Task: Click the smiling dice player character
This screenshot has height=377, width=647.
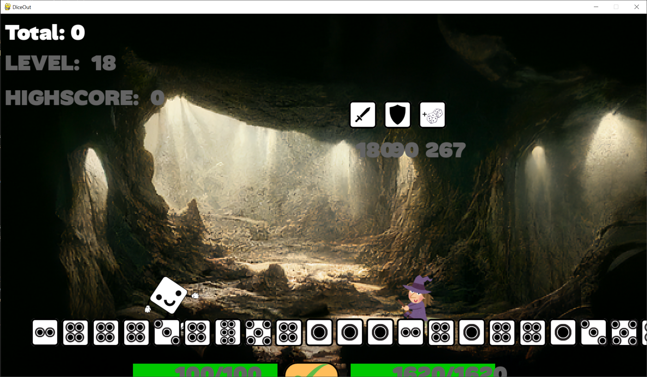Action: coord(169,295)
